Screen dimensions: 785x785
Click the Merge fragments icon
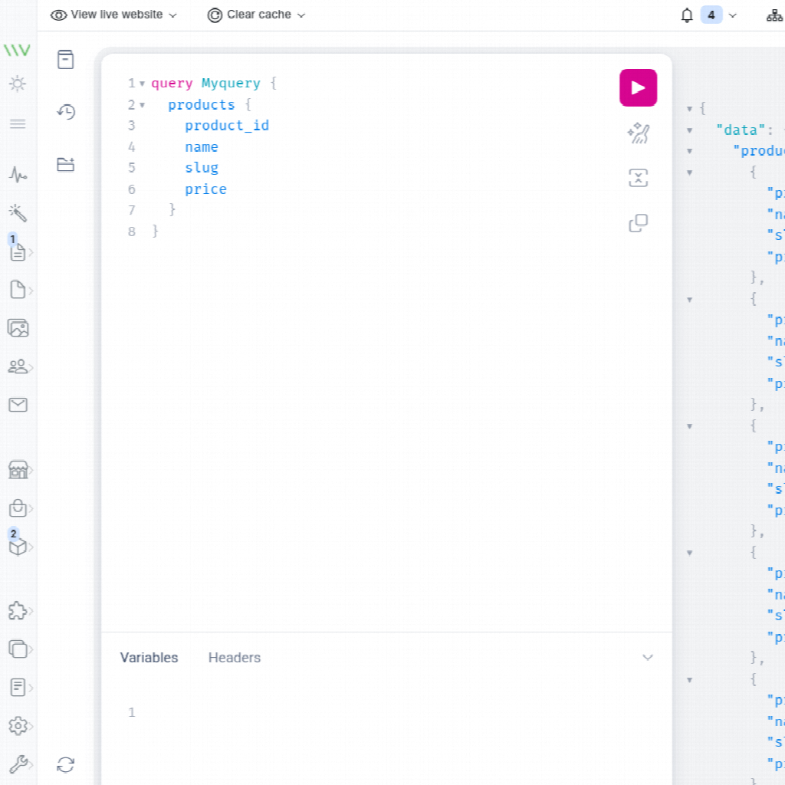click(x=638, y=179)
